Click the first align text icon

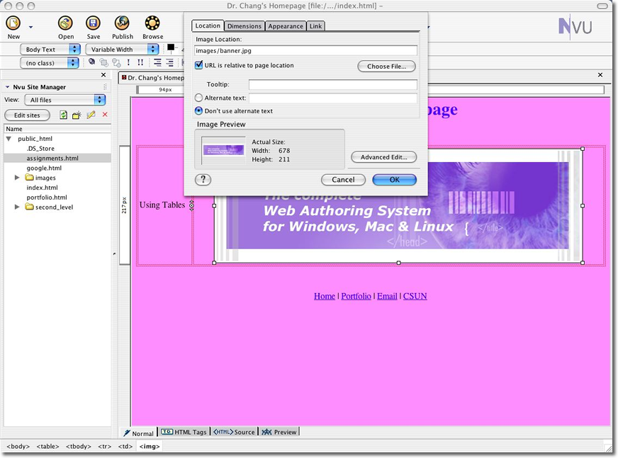157,62
